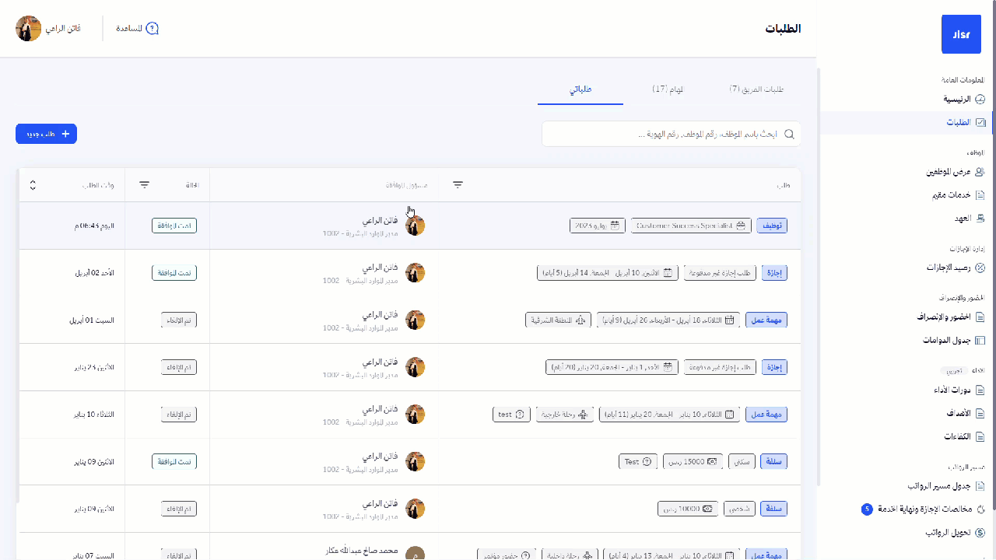
Task: Click the blue new request button
Action: point(46,134)
